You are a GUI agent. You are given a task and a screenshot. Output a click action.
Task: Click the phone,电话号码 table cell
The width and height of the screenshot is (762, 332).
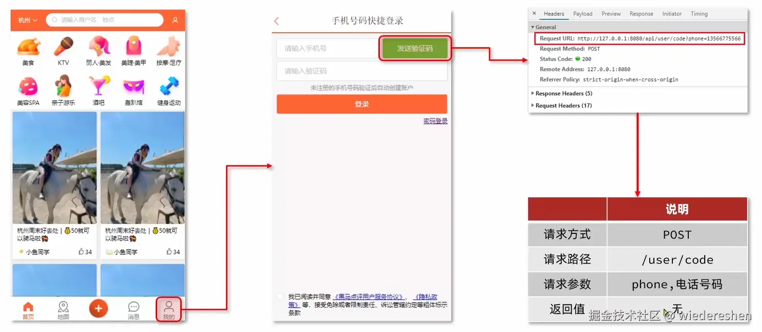coord(677,284)
